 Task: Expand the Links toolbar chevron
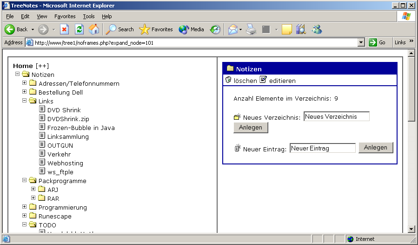click(411, 41)
